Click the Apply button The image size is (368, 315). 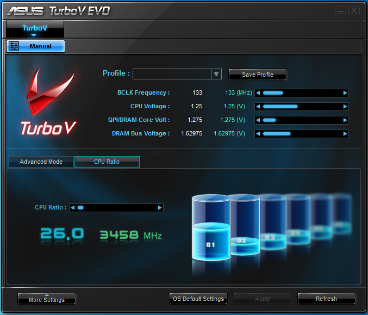pyautogui.click(x=263, y=299)
